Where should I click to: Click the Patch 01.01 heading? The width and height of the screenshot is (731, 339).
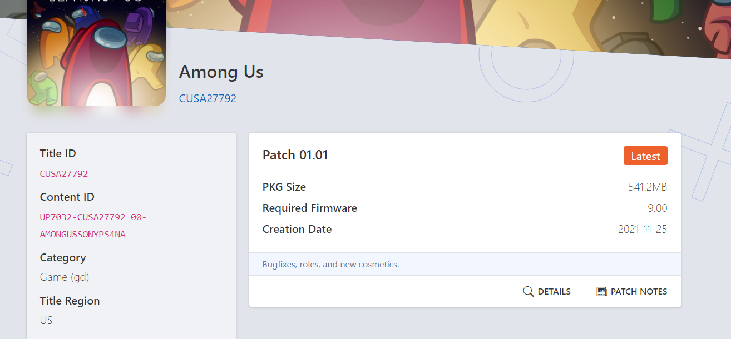(295, 155)
